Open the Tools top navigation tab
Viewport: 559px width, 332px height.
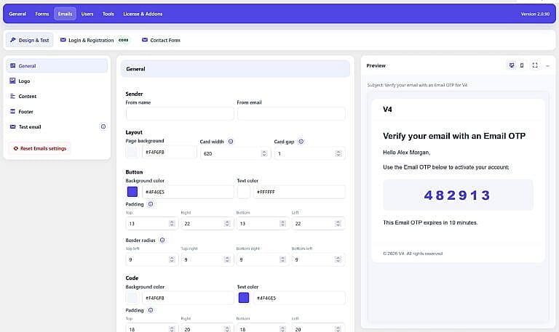pyautogui.click(x=108, y=14)
